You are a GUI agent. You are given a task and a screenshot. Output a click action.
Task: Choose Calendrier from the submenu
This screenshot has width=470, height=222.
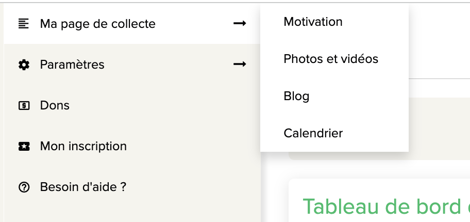tap(313, 133)
